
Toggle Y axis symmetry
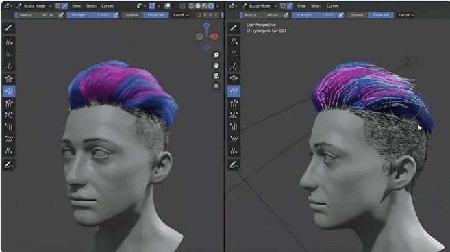210,15
